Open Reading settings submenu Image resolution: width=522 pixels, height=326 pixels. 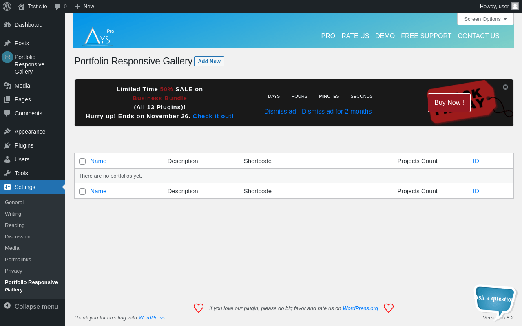coord(15,225)
